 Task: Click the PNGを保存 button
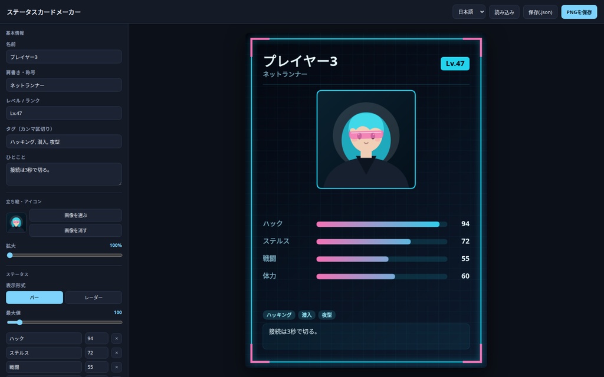(x=579, y=12)
